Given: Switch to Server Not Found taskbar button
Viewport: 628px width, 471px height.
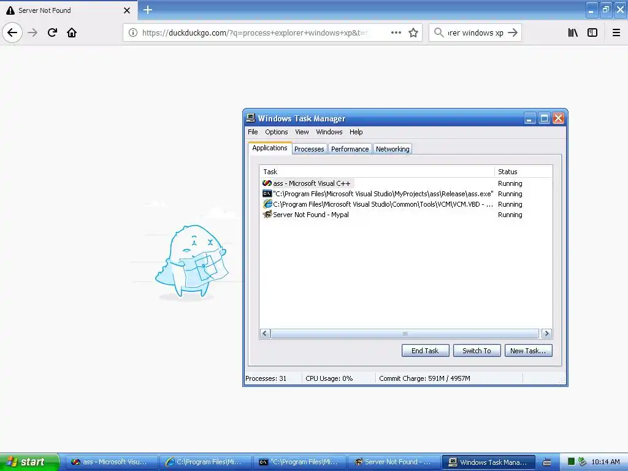Looking at the screenshot, I should (x=394, y=462).
